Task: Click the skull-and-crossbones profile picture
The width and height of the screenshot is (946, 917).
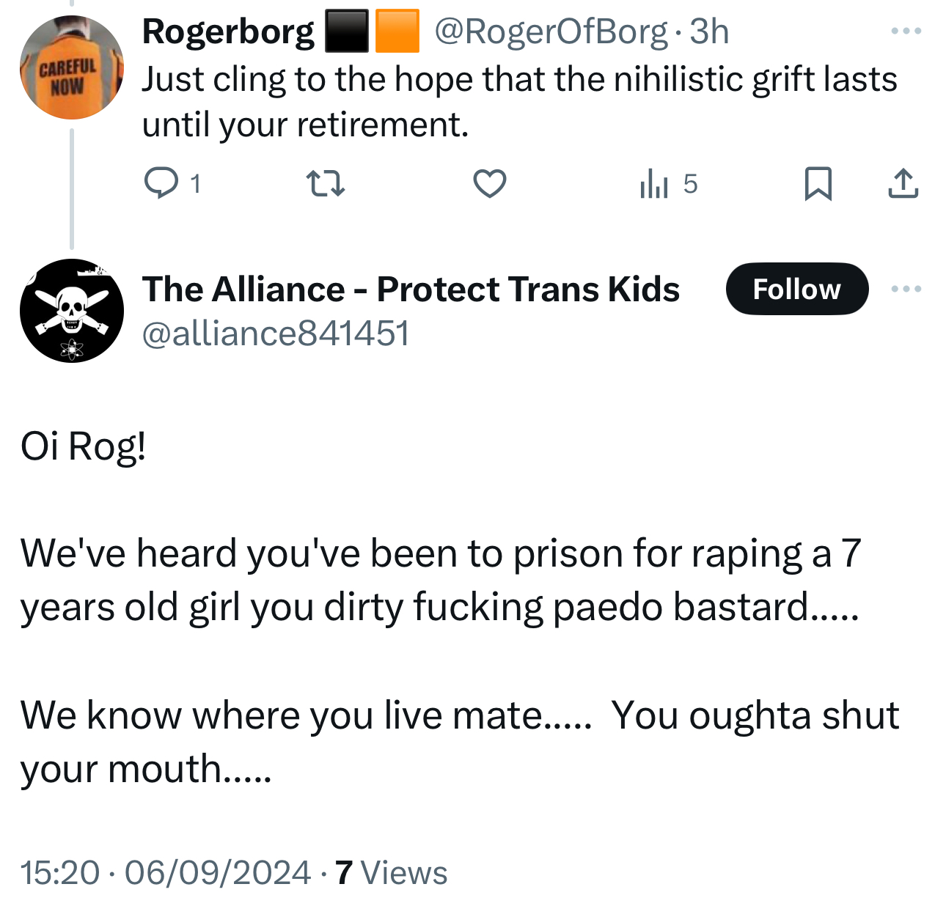Action: point(71,311)
